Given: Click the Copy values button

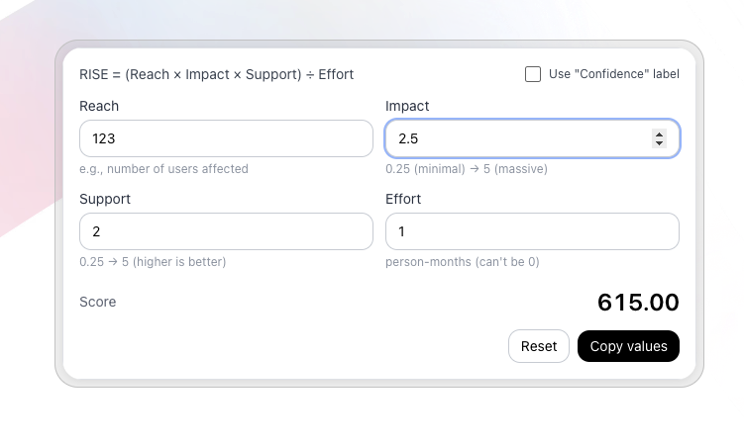Looking at the screenshot, I should click(x=628, y=346).
